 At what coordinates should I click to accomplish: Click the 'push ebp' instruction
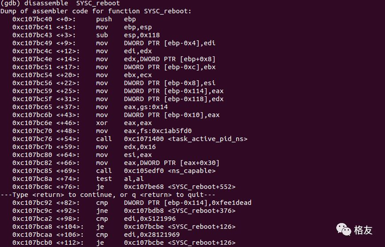[x=116, y=19]
